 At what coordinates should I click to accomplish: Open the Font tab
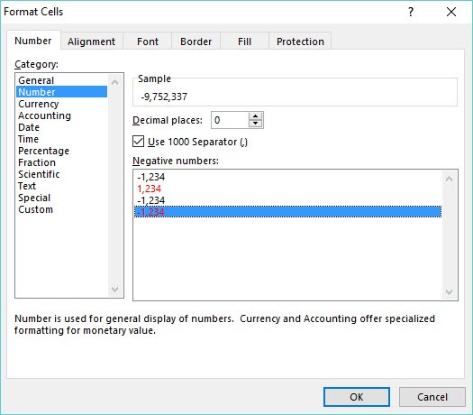pos(148,41)
